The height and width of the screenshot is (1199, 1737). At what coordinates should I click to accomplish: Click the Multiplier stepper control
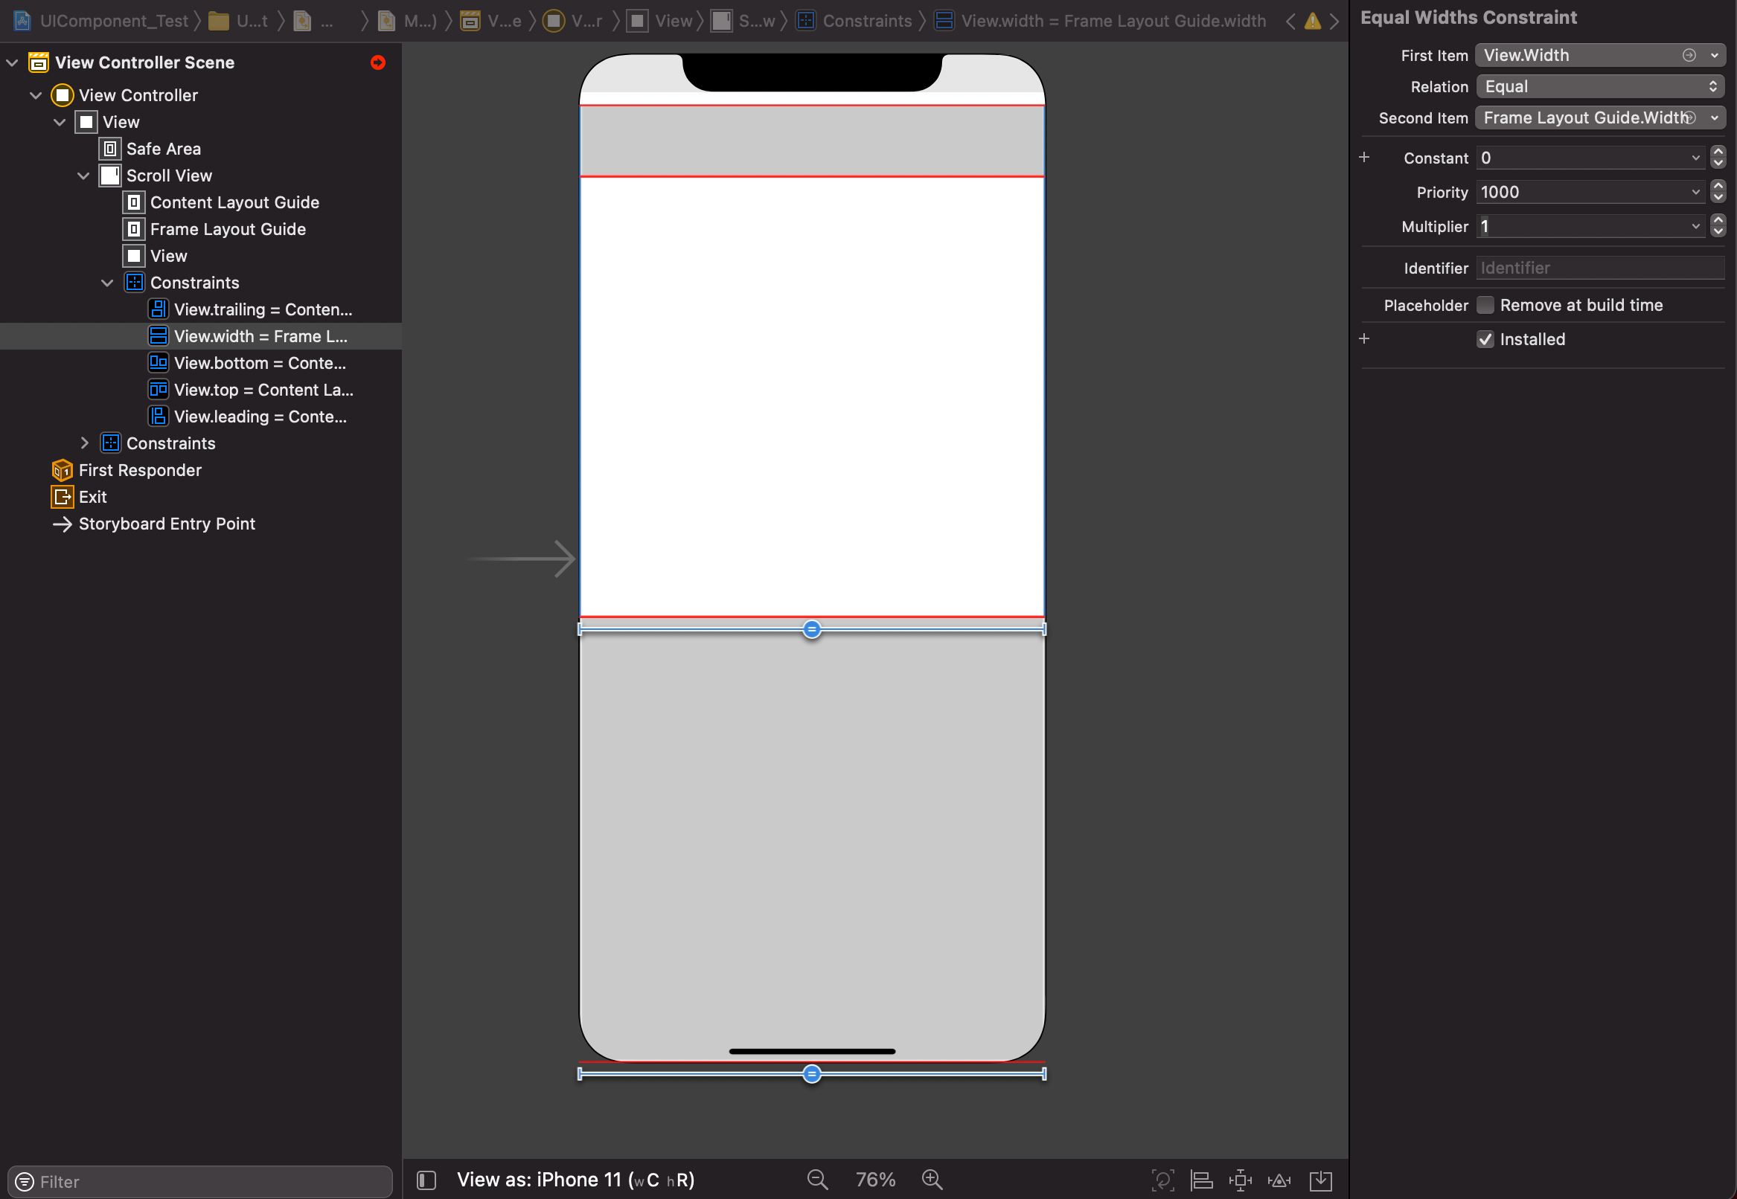point(1718,225)
